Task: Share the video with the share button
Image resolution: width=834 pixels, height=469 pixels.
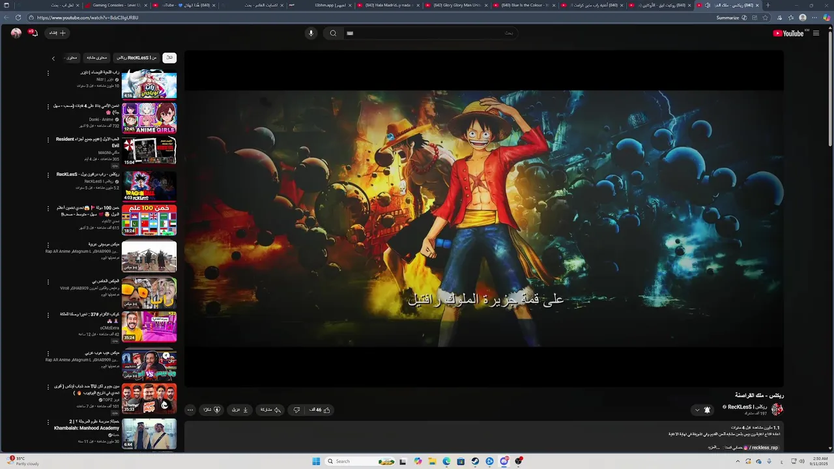Action: [x=270, y=410]
